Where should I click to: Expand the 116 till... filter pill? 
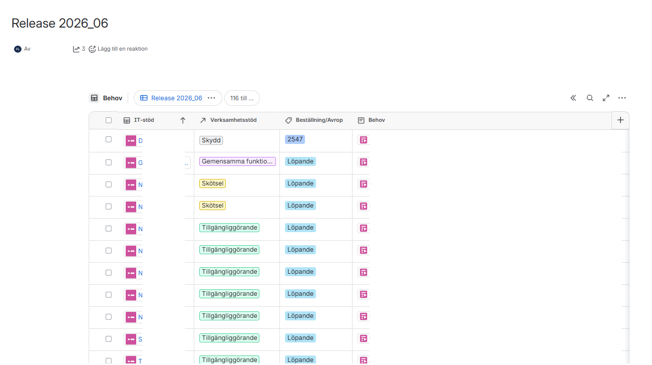[242, 98]
